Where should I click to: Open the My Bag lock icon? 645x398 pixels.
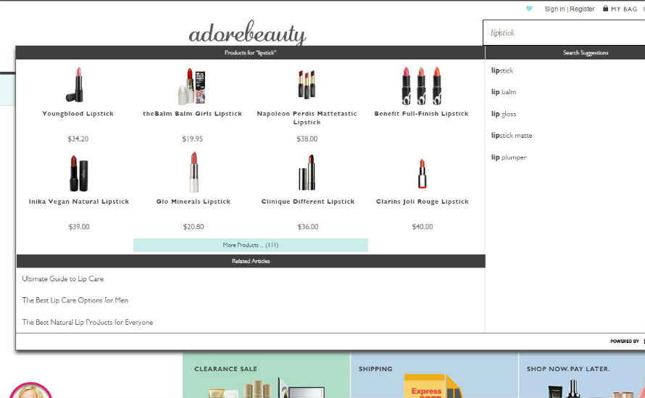pos(605,9)
